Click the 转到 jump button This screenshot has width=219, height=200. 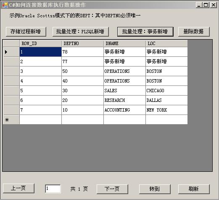[155, 189]
